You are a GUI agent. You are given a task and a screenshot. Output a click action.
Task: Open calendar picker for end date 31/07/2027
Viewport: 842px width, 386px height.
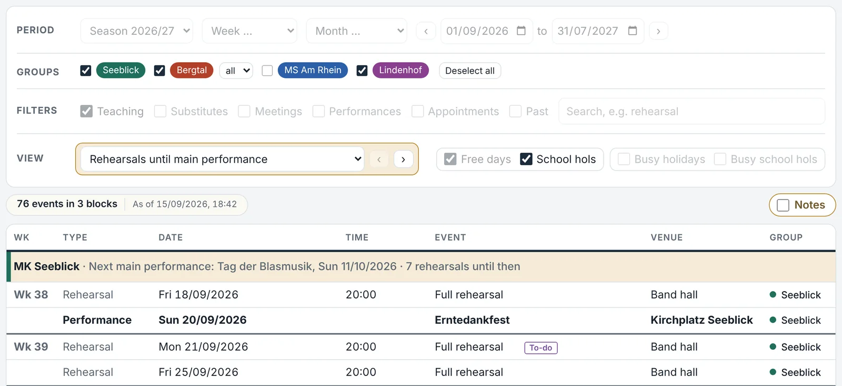[x=633, y=31]
